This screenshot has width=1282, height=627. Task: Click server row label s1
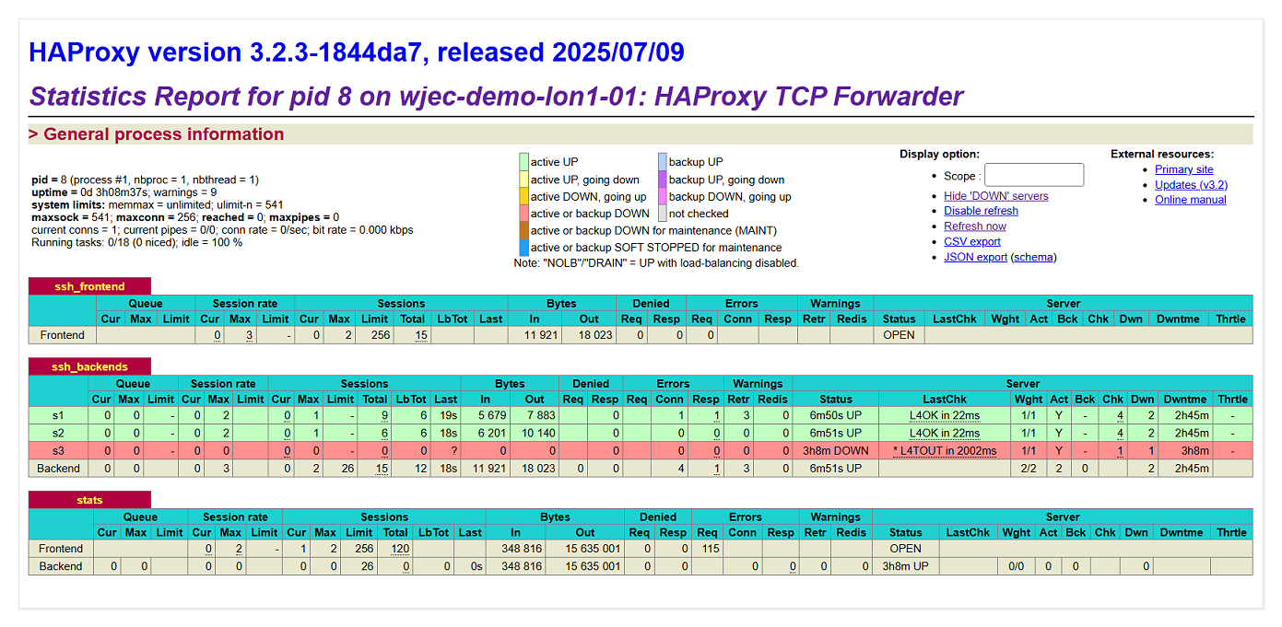[59, 416]
